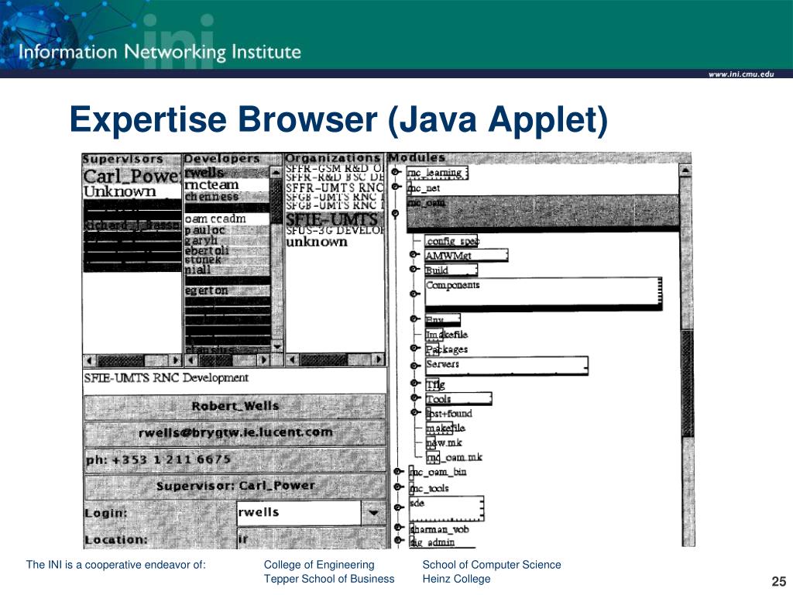Image resolution: width=793 pixels, height=595 pixels.
Task: Click Supervisor: Carl_Power field
Action: tap(235, 487)
